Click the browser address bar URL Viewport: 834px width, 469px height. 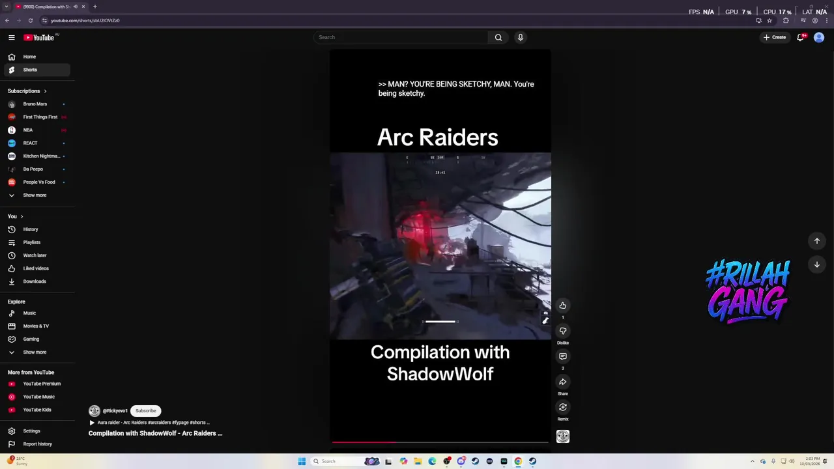85,20
